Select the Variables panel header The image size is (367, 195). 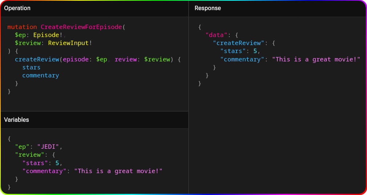click(x=16, y=120)
